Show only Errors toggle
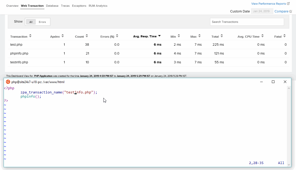Screen dimensions: 296x170 point(42,22)
